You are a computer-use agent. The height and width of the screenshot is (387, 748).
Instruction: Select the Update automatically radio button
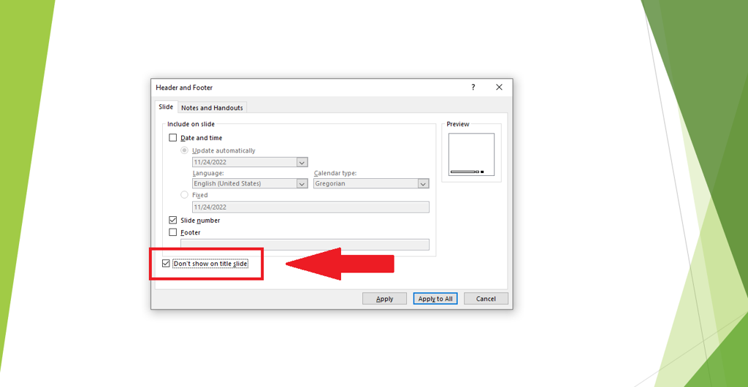point(185,150)
